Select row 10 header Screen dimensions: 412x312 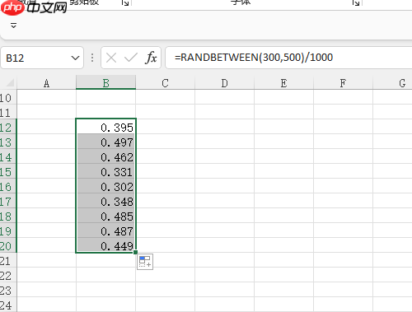pos(7,98)
